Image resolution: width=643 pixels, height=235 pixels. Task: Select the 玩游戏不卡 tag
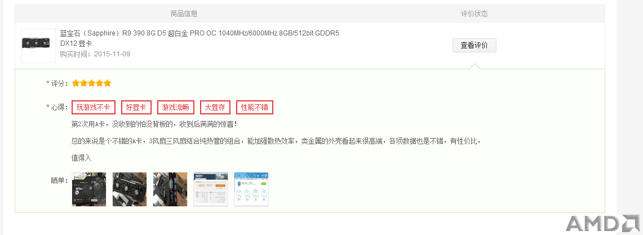click(x=94, y=108)
